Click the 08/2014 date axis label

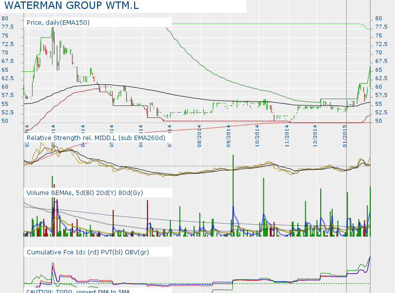[x=199, y=136]
